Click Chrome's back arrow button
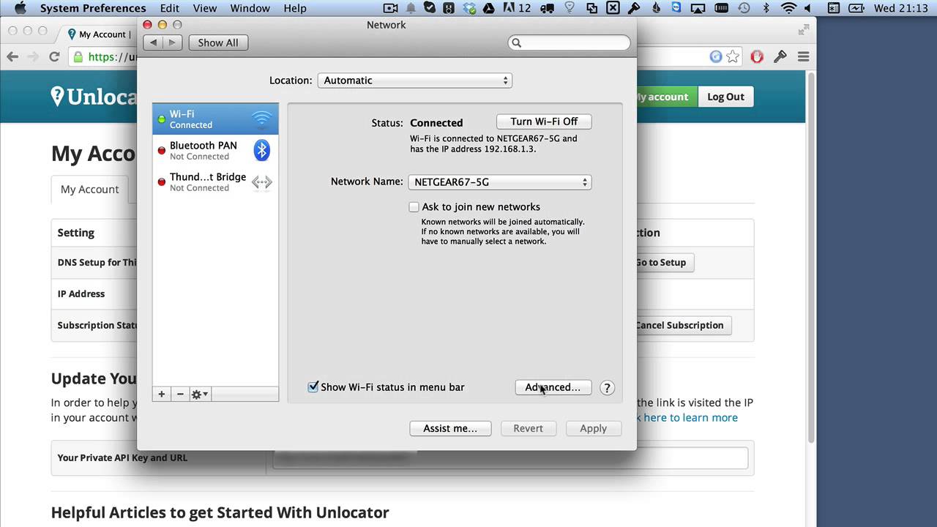The height and width of the screenshot is (527, 937). click(12, 56)
